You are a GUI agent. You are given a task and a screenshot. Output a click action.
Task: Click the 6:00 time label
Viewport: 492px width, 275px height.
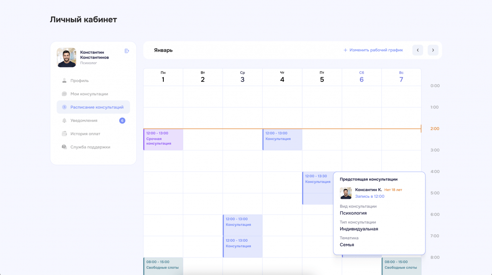(435, 215)
